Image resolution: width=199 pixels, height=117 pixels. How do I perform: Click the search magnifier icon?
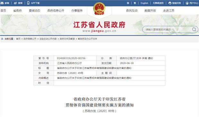[194, 29]
